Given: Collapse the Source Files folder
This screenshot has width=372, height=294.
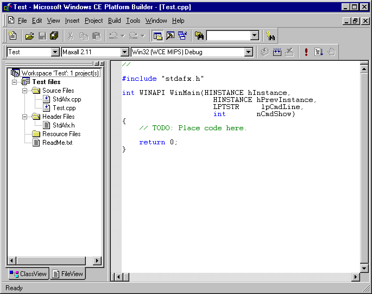Looking at the screenshot, I should click(24, 91).
